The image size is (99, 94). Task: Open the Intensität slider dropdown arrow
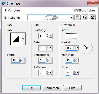(x=77, y=60)
